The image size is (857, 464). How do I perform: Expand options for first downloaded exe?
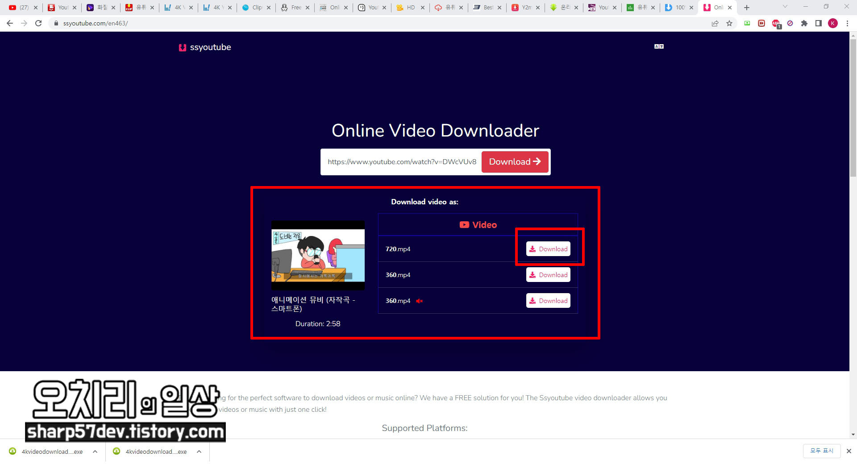click(95, 452)
